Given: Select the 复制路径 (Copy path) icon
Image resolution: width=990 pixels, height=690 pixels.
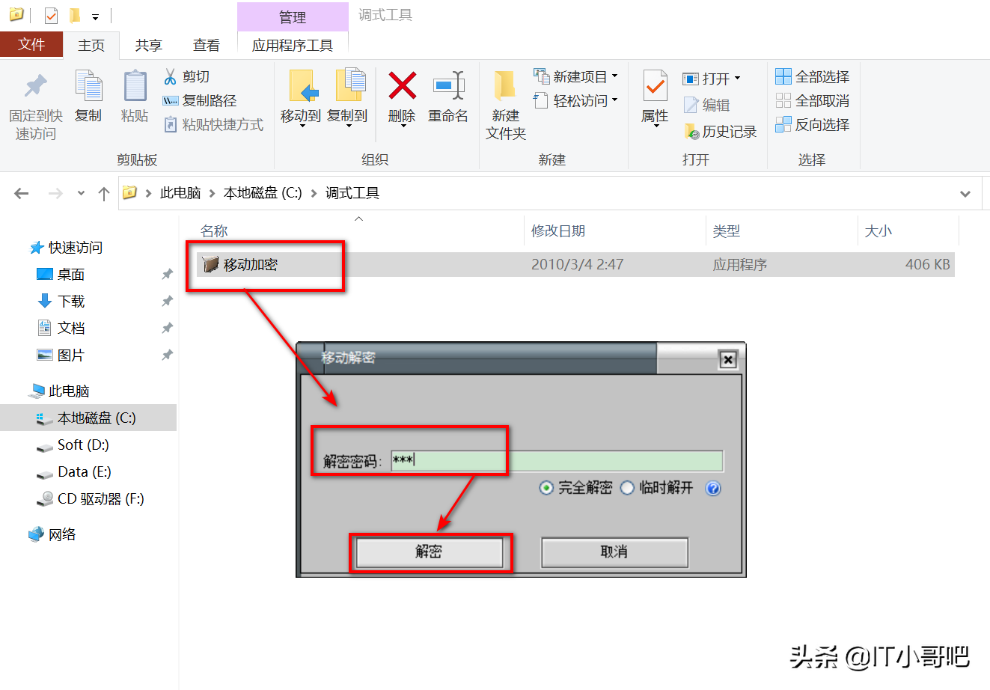Looking at the screenshot, I should click(170, 100).
